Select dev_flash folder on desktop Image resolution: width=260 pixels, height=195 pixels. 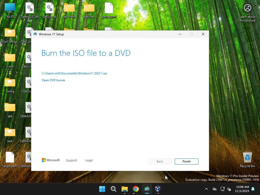click(69, 11)
